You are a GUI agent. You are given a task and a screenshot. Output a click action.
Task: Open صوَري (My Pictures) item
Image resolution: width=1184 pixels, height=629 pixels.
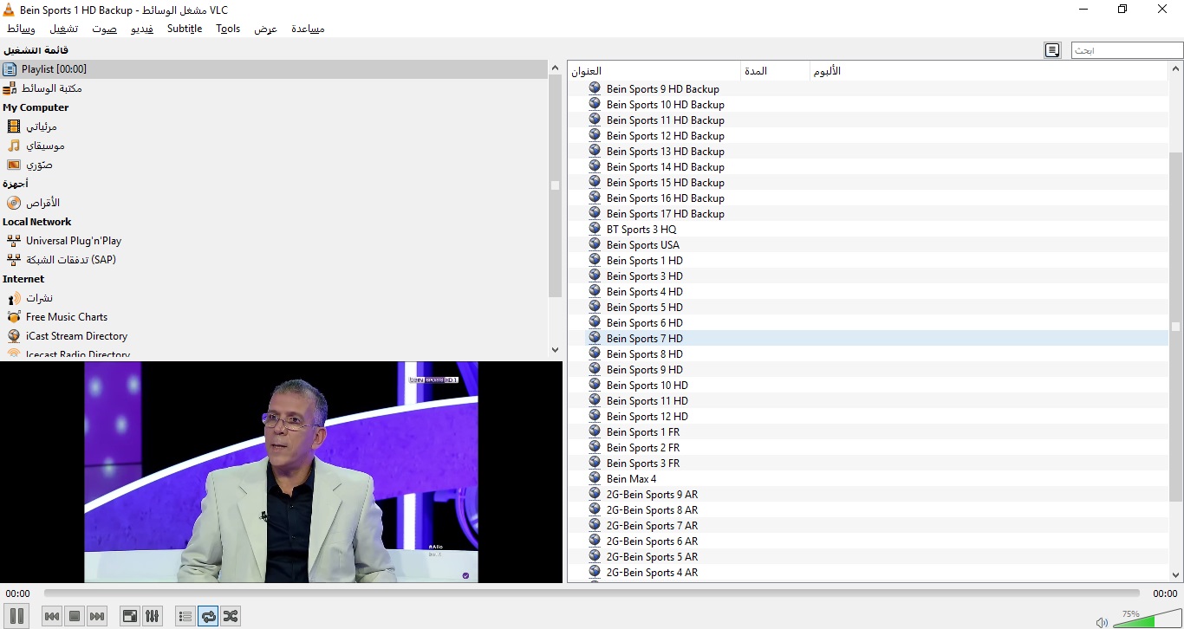coord(274,165)
